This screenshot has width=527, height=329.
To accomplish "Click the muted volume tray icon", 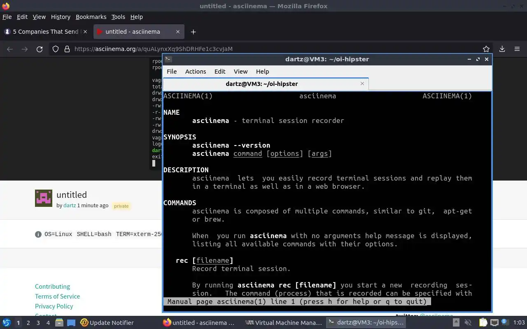I will tap(468, 323).
